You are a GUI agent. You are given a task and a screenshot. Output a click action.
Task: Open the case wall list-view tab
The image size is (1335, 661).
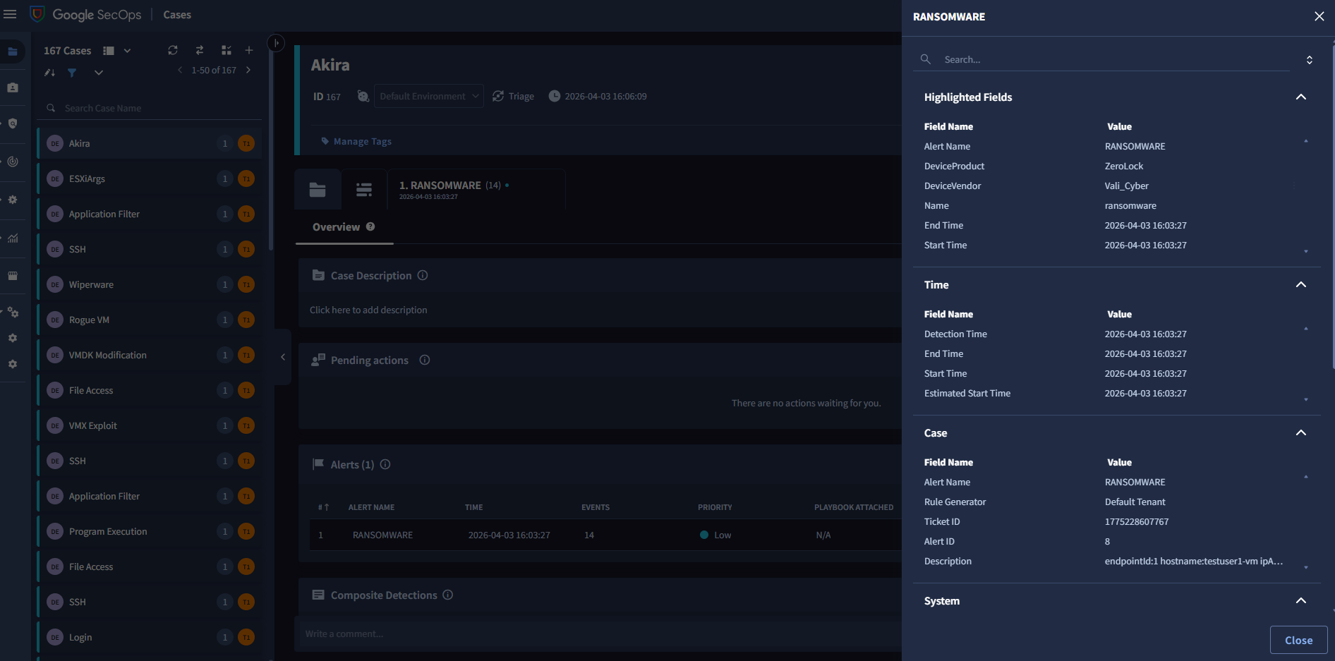tap(364, 190)
